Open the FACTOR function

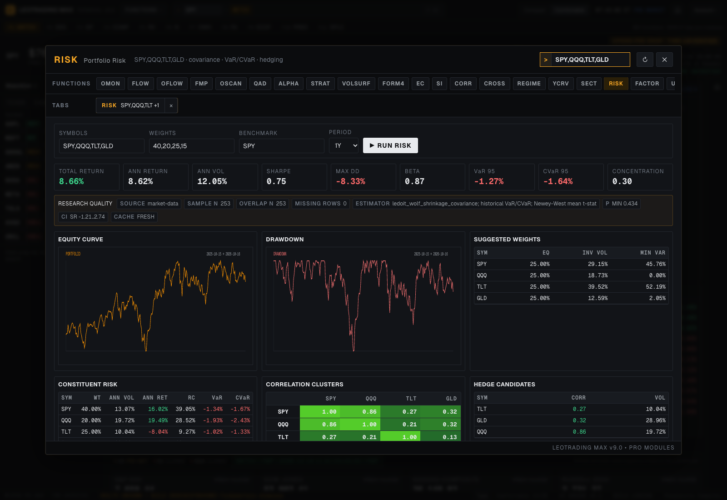[x=647, y=84]
